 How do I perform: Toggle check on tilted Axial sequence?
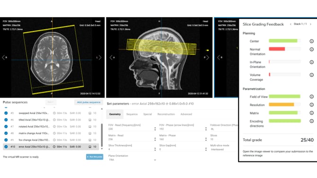(6, 120)
